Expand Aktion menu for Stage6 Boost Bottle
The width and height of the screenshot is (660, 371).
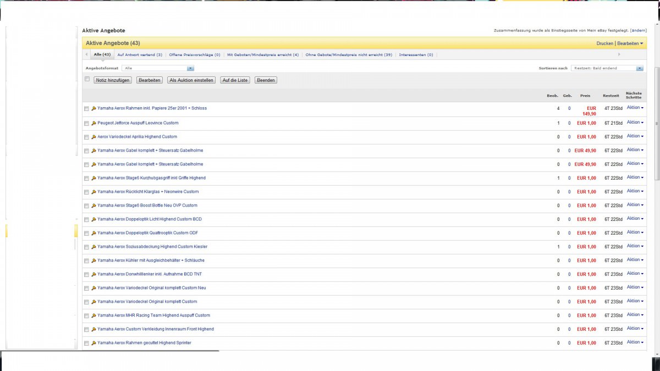635,204
